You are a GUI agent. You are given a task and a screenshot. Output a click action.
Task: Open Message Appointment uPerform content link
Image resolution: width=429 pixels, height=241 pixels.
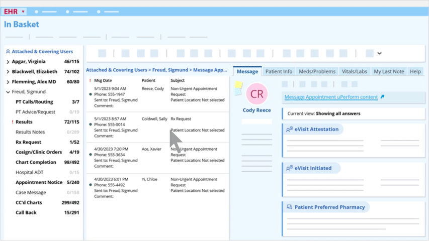331,97
